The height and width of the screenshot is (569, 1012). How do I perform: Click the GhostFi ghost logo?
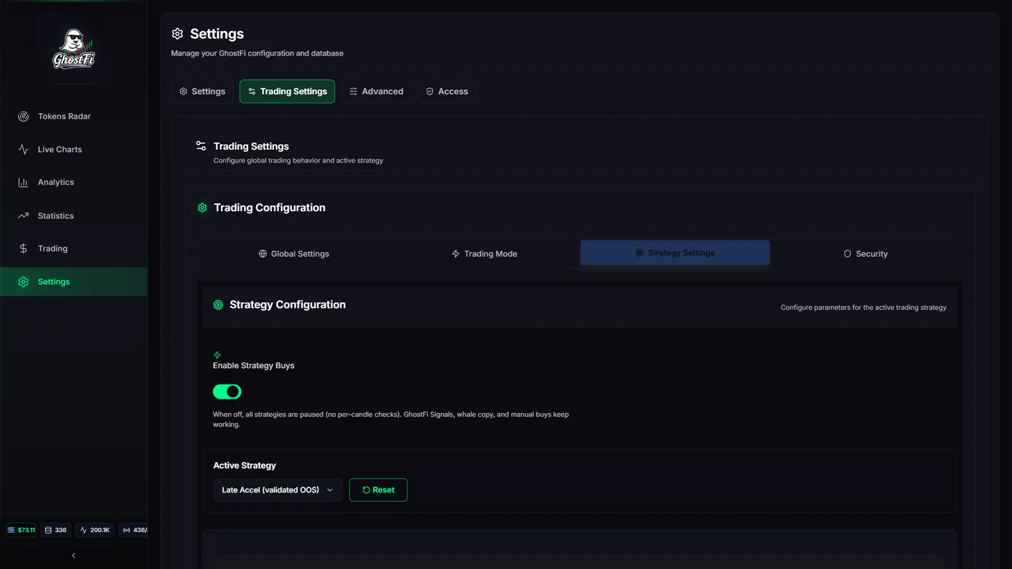tap(73, 48)
